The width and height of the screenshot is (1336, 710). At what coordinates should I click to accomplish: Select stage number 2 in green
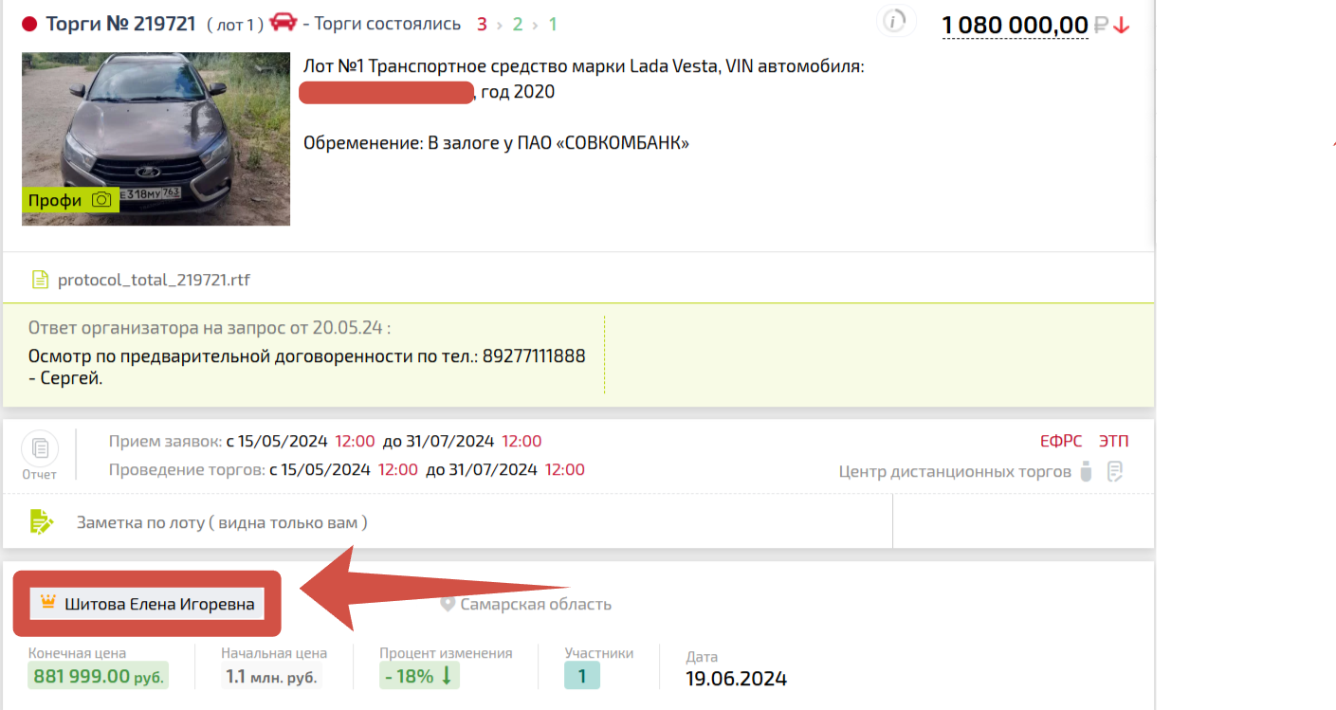coord(518,25)
